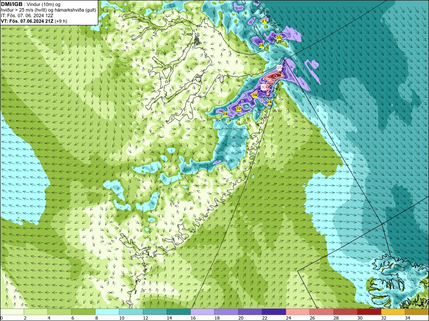This screenshot has width=429, height=321.
Task: Click the white gust contour label 30
Action: (263, 87)
